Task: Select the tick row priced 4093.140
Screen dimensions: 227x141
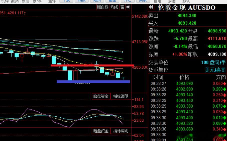Action: tap(188, 95)
